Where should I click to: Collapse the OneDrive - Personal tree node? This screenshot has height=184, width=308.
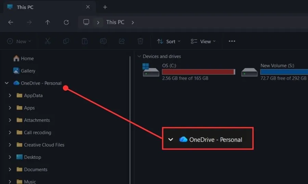click(7, 83)
